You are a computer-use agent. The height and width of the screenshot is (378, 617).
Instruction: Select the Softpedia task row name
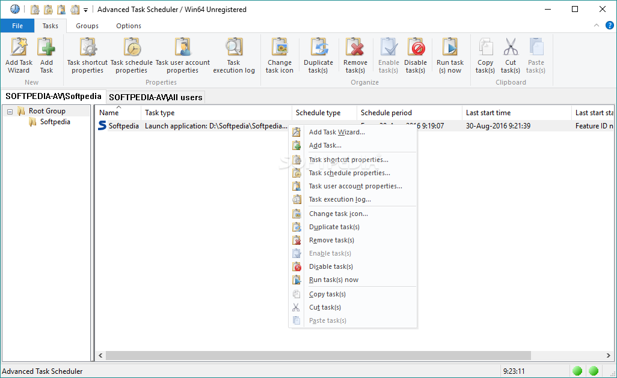(123, 126)
